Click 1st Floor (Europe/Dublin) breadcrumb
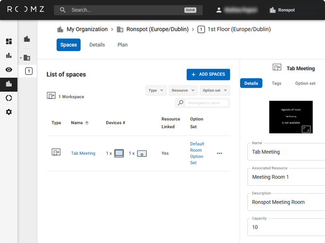The image size is (325, 243). pyautogui.click(x=239, y=29)
